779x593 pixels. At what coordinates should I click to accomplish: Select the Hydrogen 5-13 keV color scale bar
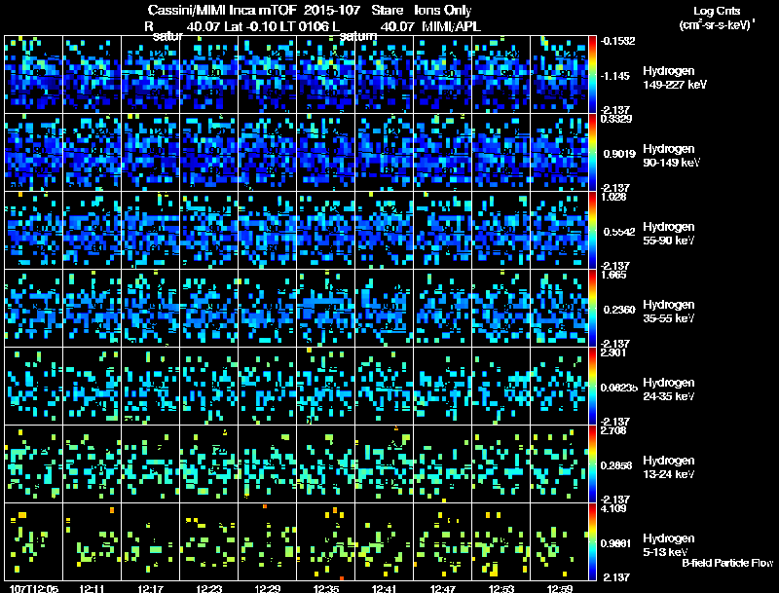click(x=594, y=542)
